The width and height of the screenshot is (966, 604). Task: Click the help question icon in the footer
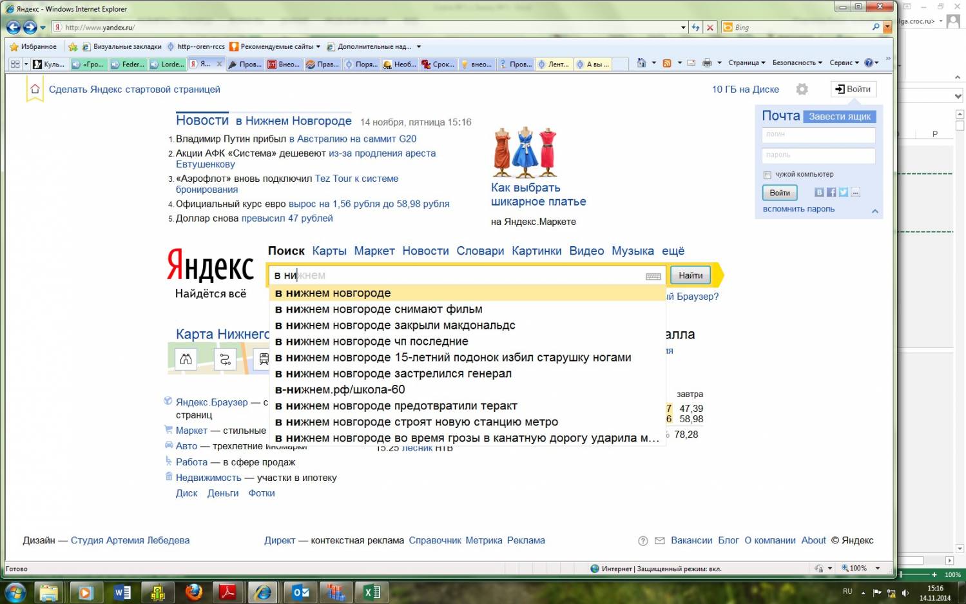(642, 541)
